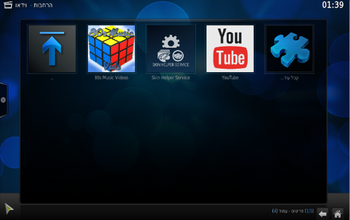The height and width of the screenshot is (220, 350).
Task: Select the 'YouTube' text label
Action: (230, 77)
